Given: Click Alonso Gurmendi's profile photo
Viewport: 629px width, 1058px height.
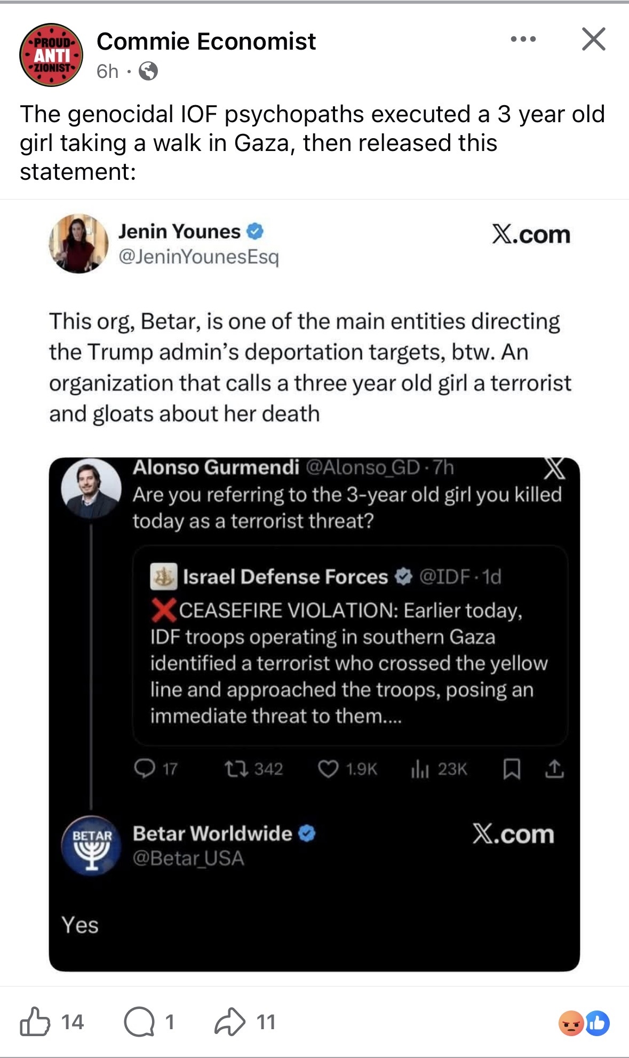Looking at the screenshot, I should (91, 488).
